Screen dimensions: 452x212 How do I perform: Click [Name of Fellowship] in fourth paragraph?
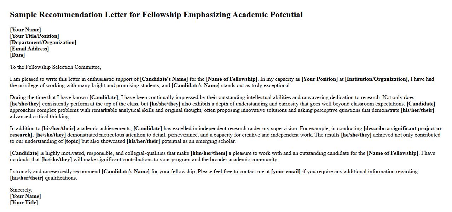pos(393,153)
